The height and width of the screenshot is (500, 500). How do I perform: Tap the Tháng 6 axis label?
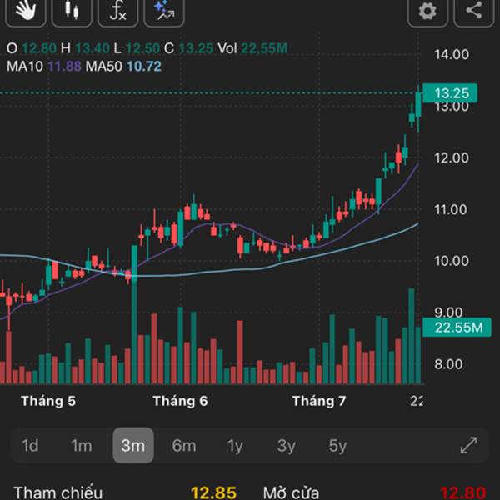point(181,401)
